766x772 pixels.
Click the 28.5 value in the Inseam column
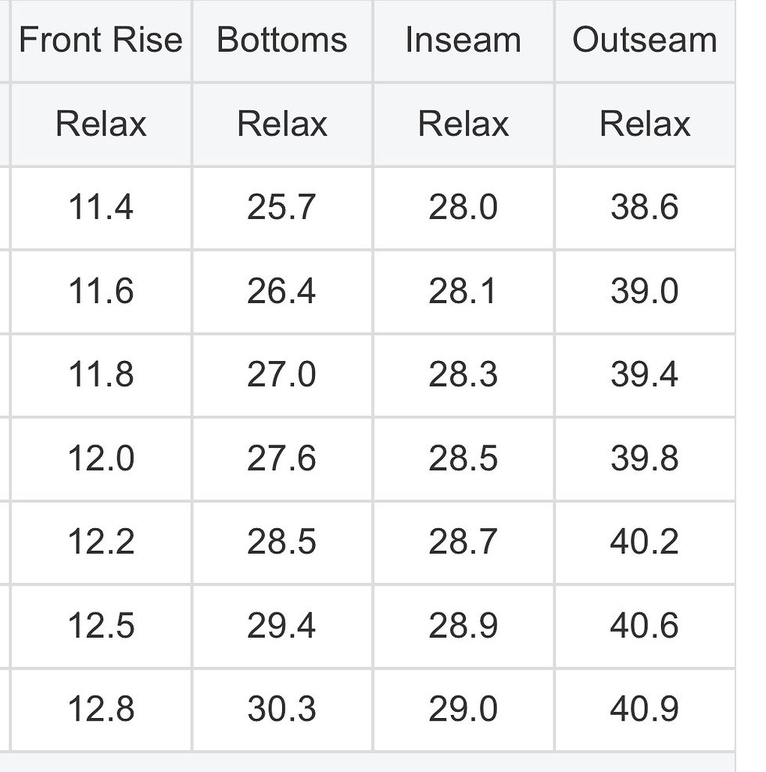[464, 459]
